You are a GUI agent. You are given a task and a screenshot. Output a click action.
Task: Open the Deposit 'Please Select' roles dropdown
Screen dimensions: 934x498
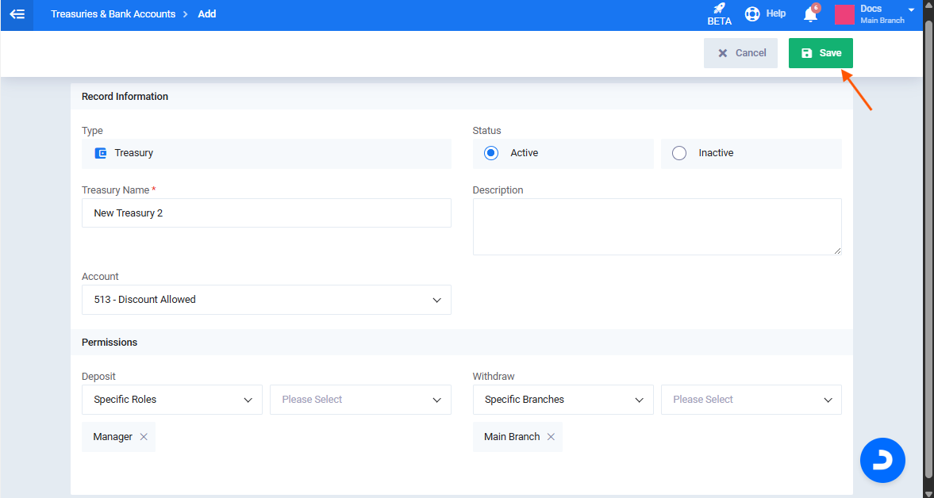360,400
